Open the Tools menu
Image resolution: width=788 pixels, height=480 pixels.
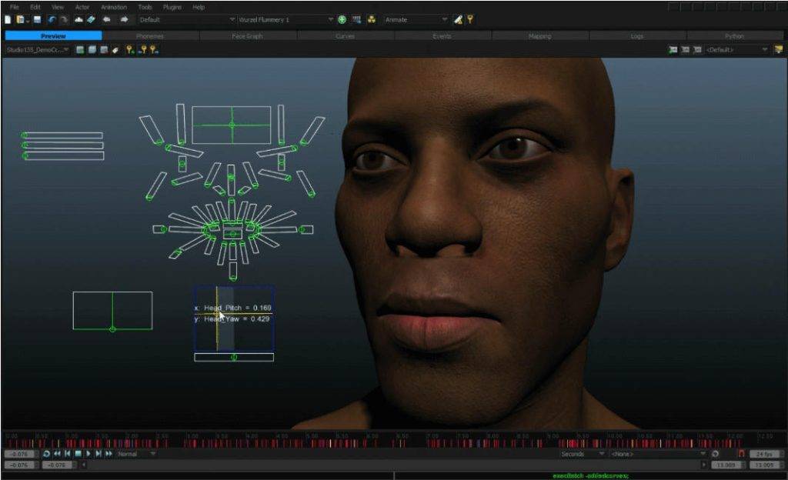click(145, 7)
